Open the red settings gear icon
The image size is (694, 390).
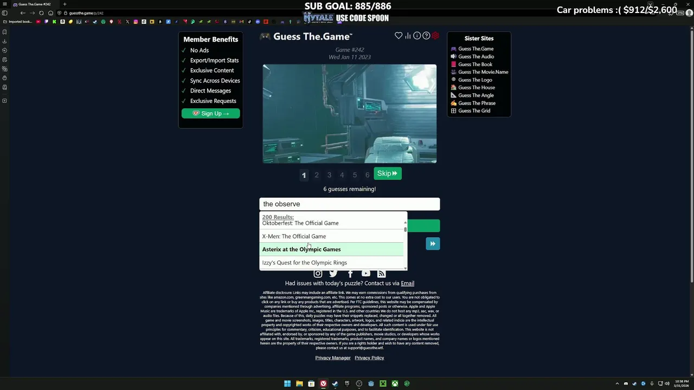pos(435,36)
